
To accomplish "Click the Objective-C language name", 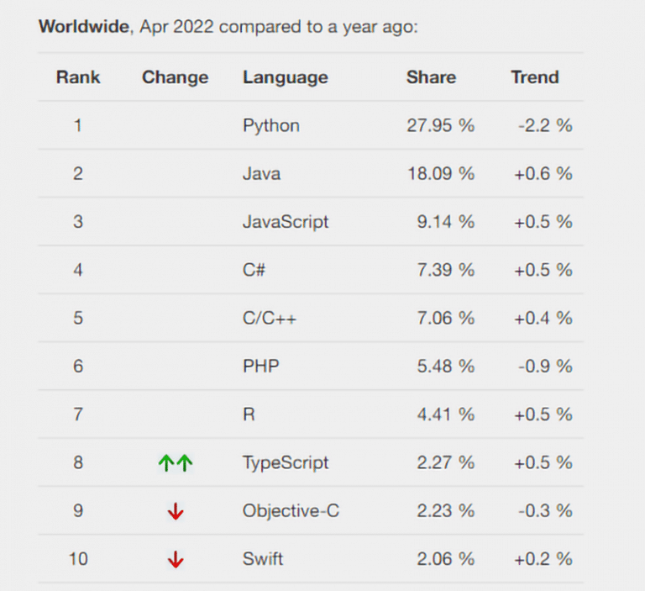I will coord(291,511).
